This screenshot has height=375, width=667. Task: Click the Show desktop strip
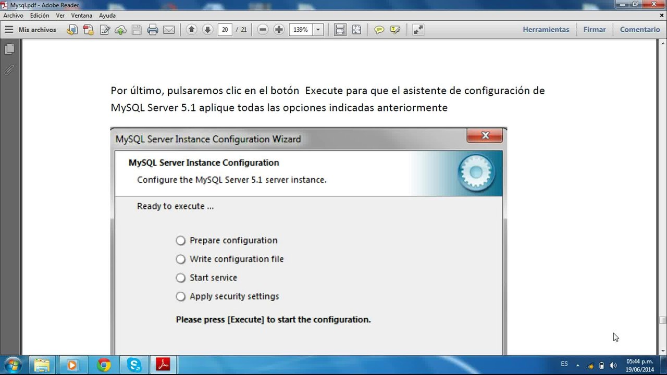click(663, 365)
